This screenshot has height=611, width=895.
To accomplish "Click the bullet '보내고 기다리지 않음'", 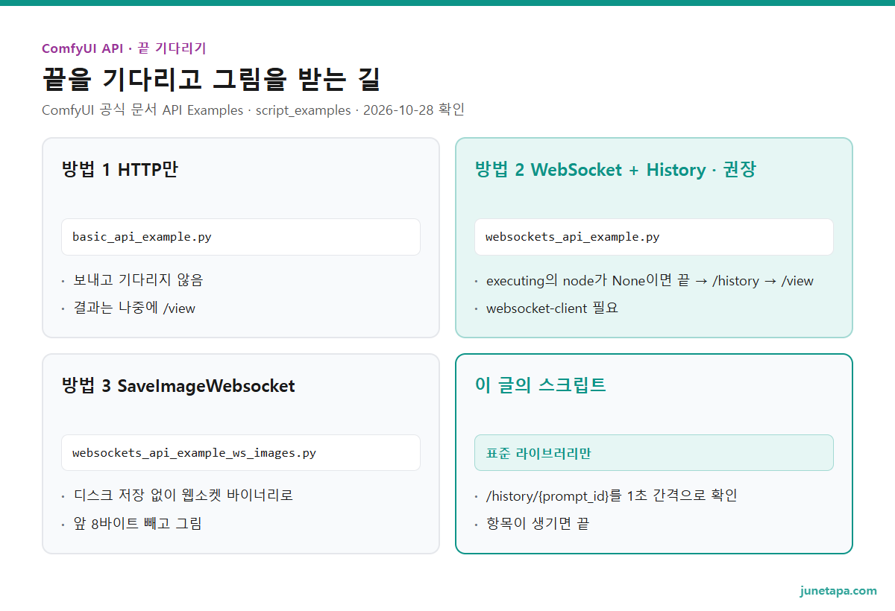I will point(138,280).
